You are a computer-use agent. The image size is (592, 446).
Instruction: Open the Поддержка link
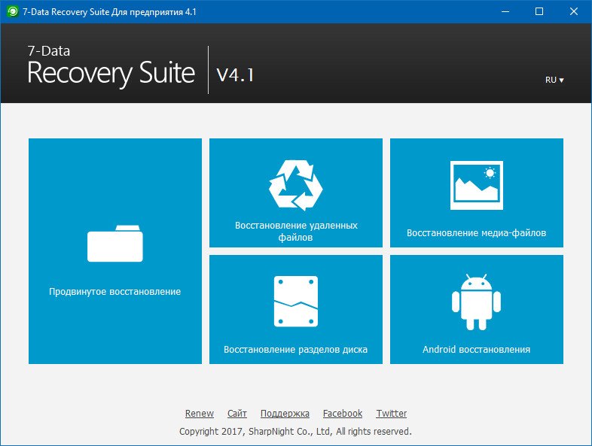pyautogui.click(x=285, y=413)
